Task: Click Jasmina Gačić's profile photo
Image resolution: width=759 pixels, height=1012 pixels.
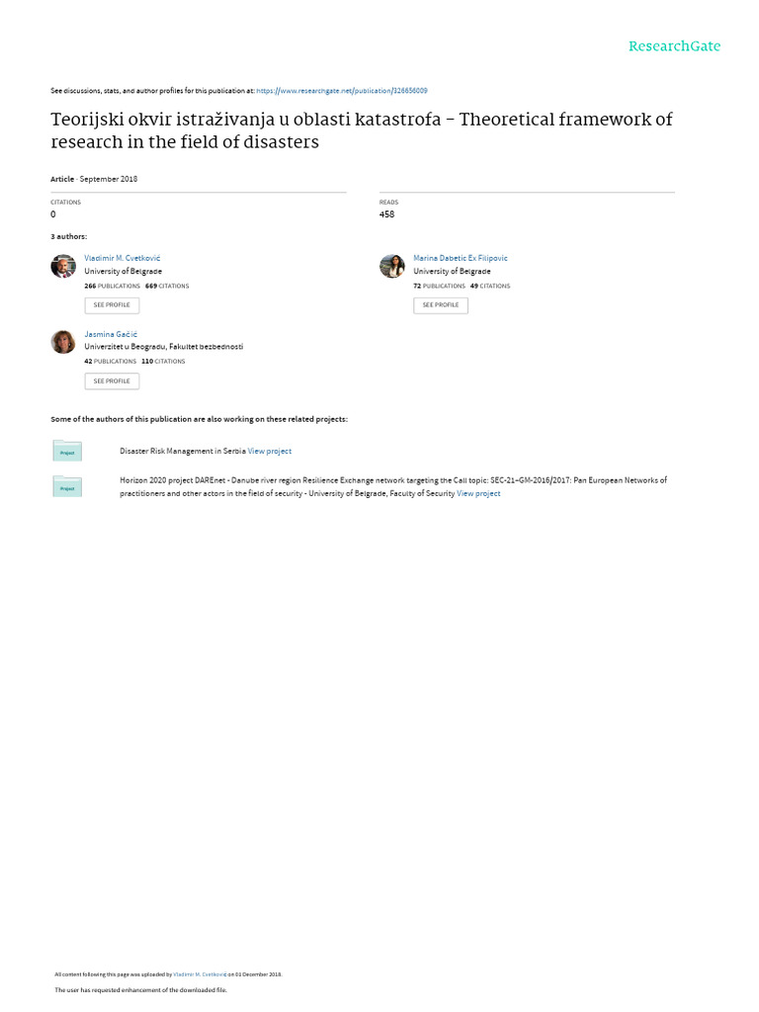Action: pyautogui.click(x=63, y=342)
